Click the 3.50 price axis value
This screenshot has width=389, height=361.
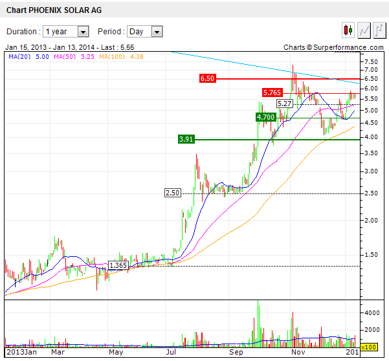coord(371,153)
